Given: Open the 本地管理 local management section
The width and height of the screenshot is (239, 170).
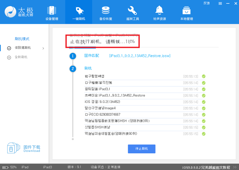Looking at the screenshot, I should pyautogui.click(x=186, y=13).
